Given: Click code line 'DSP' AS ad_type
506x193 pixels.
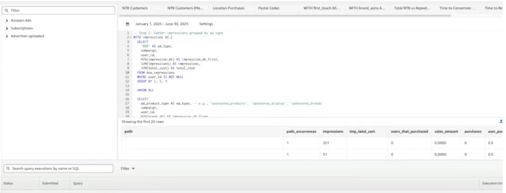Looking at the screenshot, I should (x=156, y=46).
